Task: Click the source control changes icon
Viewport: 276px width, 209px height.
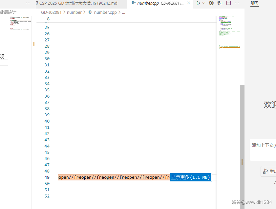Action: coord(220,3)
